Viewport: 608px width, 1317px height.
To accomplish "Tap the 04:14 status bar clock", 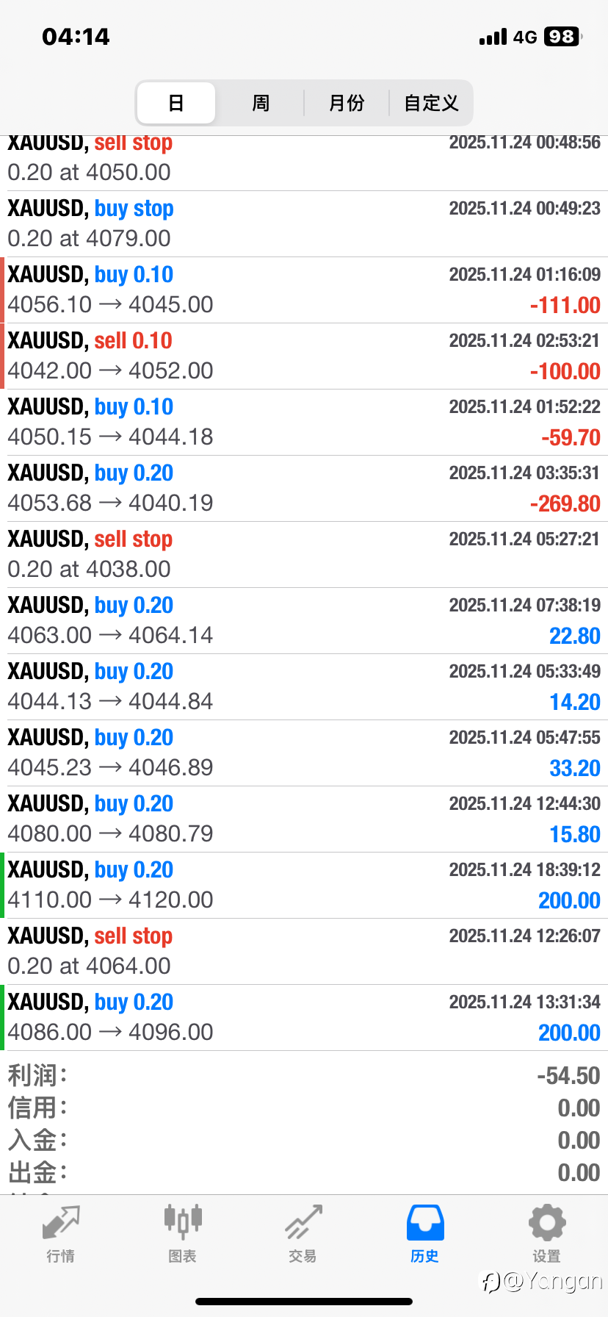I will [76, 37].
